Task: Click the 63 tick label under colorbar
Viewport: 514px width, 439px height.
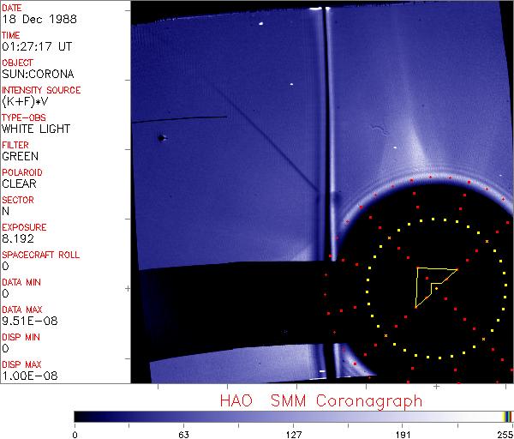Action: [183, 433]
